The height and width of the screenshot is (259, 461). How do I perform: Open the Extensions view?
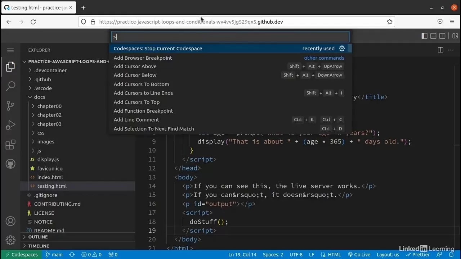click(x=10, y=145)
